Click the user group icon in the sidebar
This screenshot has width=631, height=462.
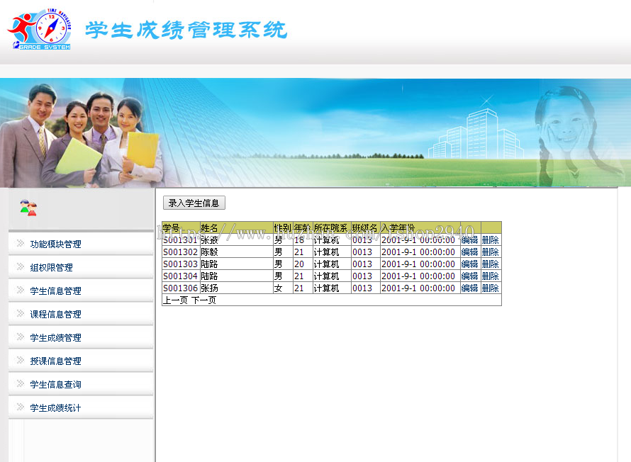click(x=28, y=208)
